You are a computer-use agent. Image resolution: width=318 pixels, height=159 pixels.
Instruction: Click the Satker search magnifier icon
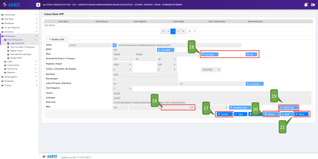coord(115,45)
